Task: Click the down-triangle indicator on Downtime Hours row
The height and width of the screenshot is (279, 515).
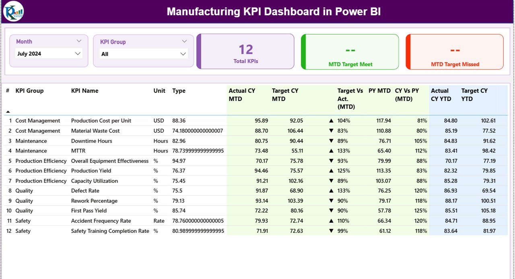Action: [x=331, y=140]
